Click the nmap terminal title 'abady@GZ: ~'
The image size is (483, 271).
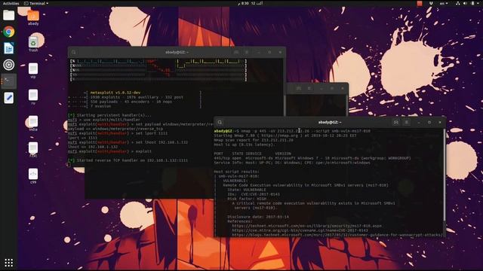(330, 122)
